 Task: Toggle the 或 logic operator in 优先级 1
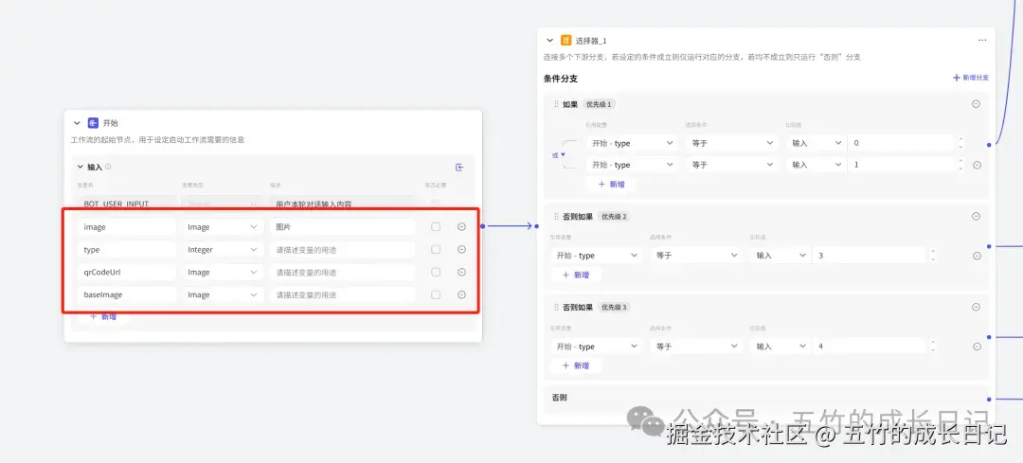pyautogui.click(x=559, y=154)
